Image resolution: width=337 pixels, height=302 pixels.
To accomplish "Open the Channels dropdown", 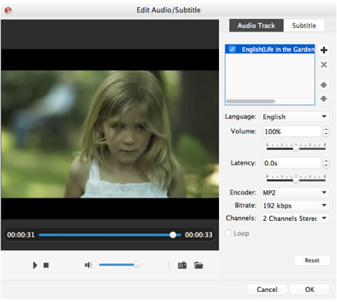I will tap(295, 218).
